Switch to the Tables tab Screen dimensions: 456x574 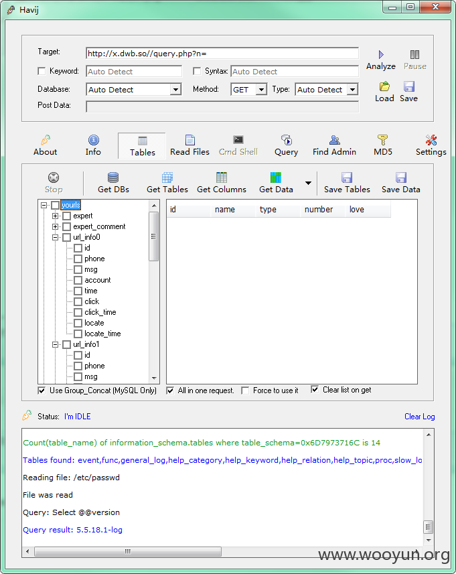click(142, 146)
